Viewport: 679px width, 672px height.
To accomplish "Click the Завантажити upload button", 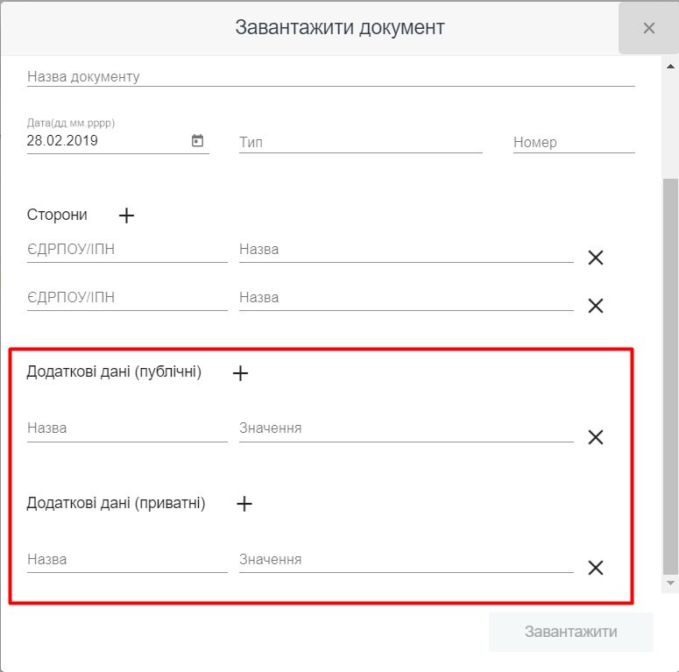I will point(570,632).
